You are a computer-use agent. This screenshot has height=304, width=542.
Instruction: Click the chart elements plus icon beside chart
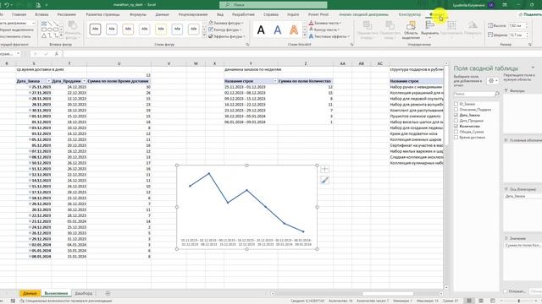pyautogui.click(x=324, y=169)
